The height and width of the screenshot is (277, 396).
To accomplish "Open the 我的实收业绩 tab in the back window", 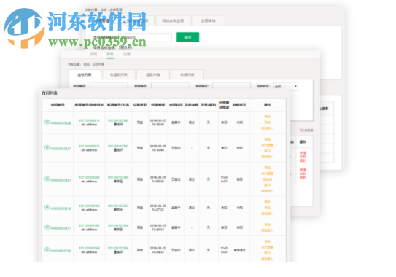I will click(x=173, y=20).
